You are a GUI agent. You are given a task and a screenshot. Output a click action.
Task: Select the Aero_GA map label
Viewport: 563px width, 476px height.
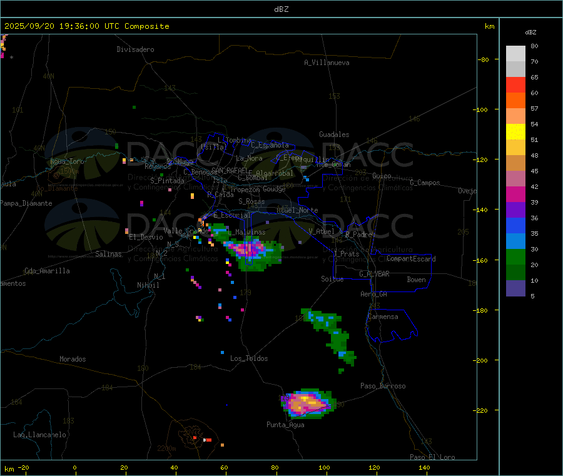coord(373,294)
